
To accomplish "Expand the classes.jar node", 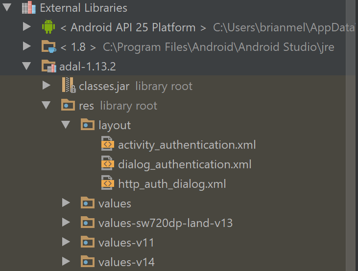I will pos(47,85).
